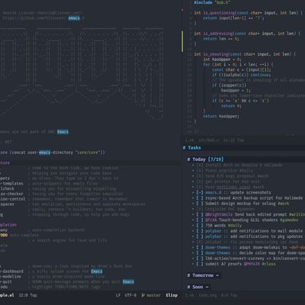Viewport: 305px width, 305px height.
Task: Click the 'auto-completion backend' comment
Action: pos(56,230)
